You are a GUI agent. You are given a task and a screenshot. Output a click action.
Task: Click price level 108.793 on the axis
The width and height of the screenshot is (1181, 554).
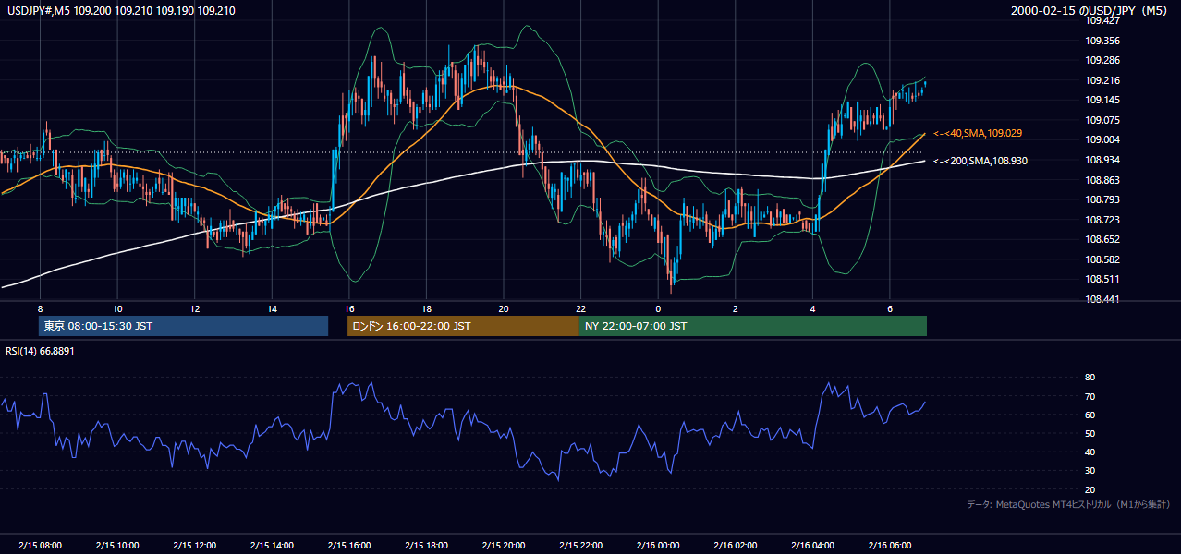click(x=1102, y=199)
